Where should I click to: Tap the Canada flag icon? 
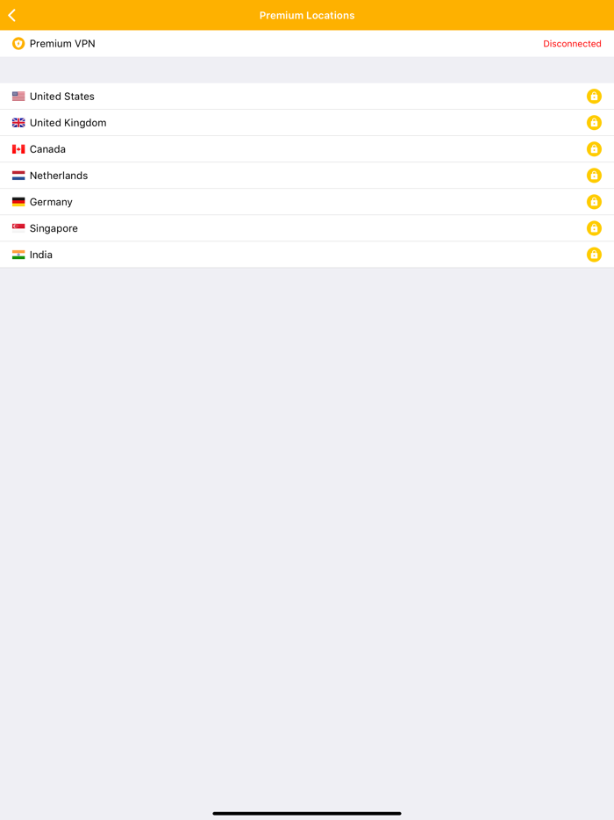(x=18, y=149)
